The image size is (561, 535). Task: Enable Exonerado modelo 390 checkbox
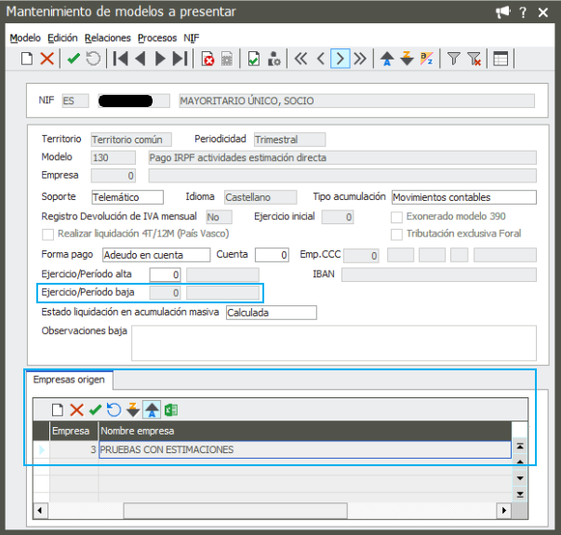pos(397,217)
